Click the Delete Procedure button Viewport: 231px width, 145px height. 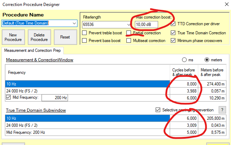click(x=39, y=37)
